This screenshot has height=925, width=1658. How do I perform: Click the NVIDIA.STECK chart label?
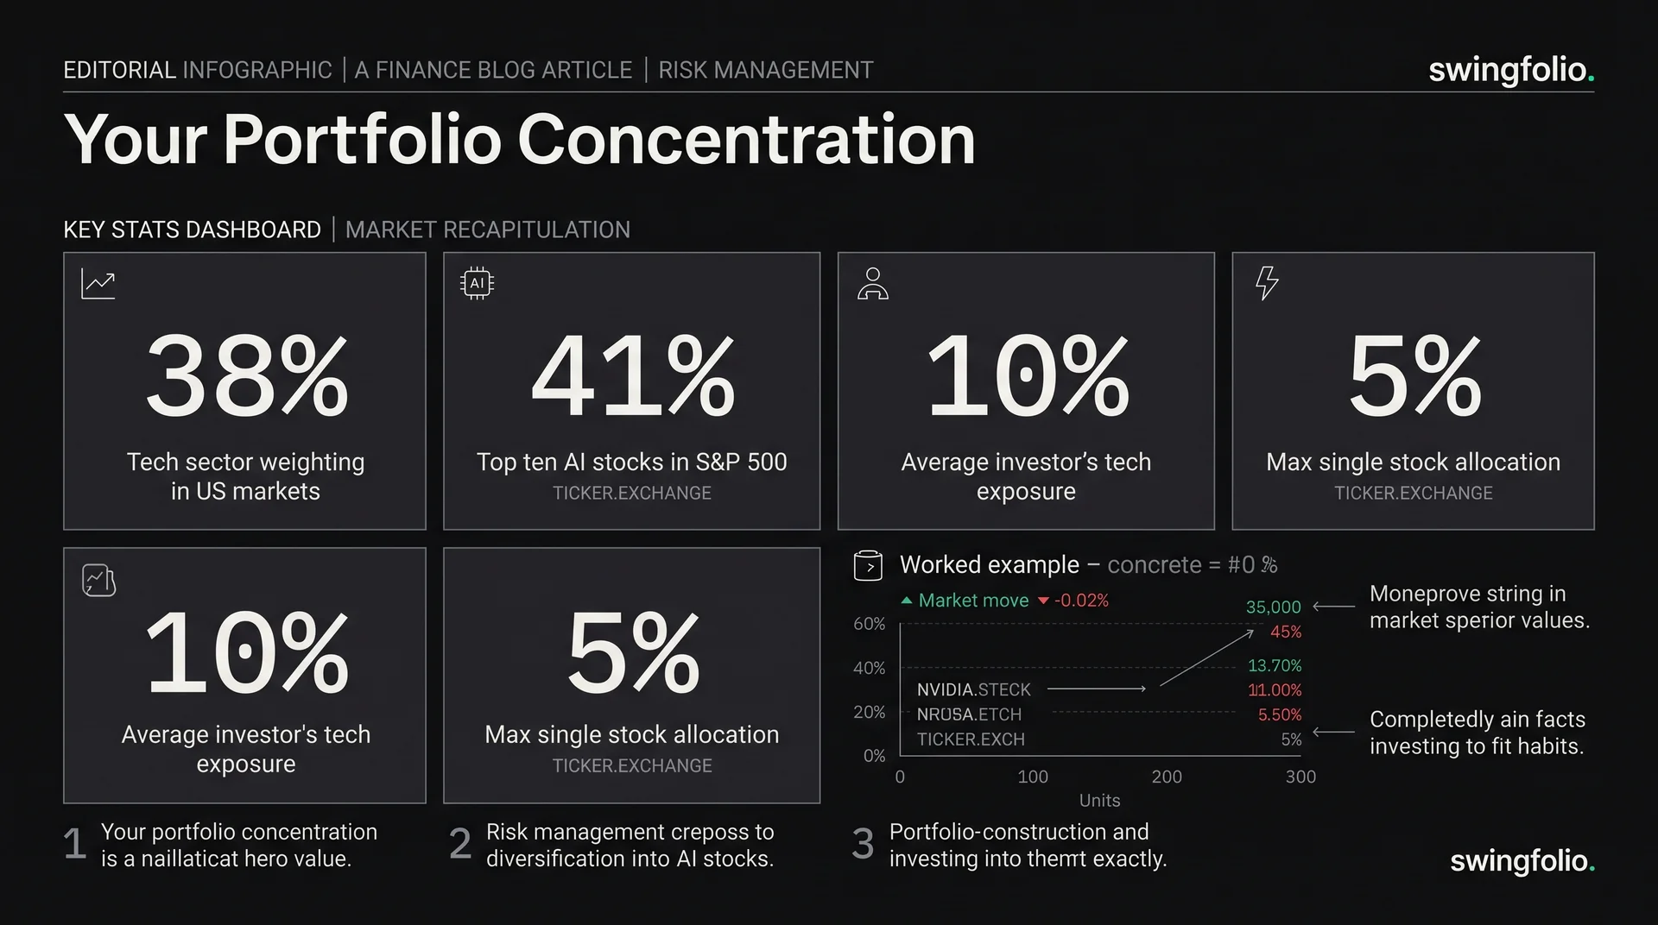coord(974,689)
